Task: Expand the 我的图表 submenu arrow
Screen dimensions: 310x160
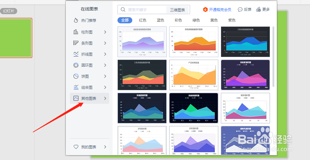Action: tap(105, 147)
